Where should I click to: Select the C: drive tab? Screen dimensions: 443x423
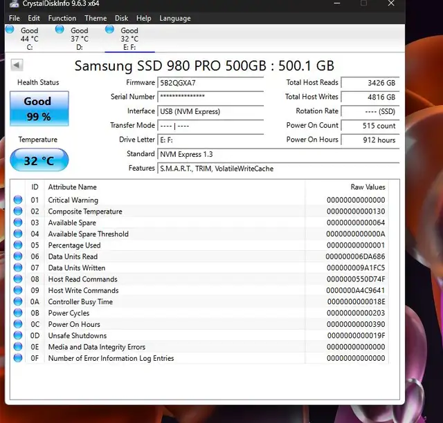29,39
